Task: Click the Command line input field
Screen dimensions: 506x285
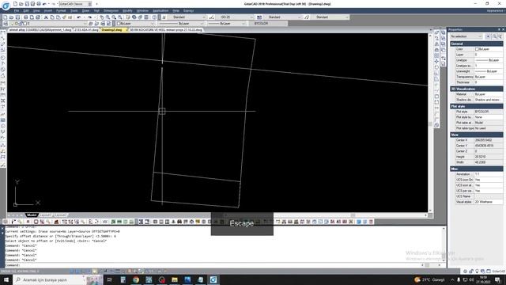Action: point(213,265)
